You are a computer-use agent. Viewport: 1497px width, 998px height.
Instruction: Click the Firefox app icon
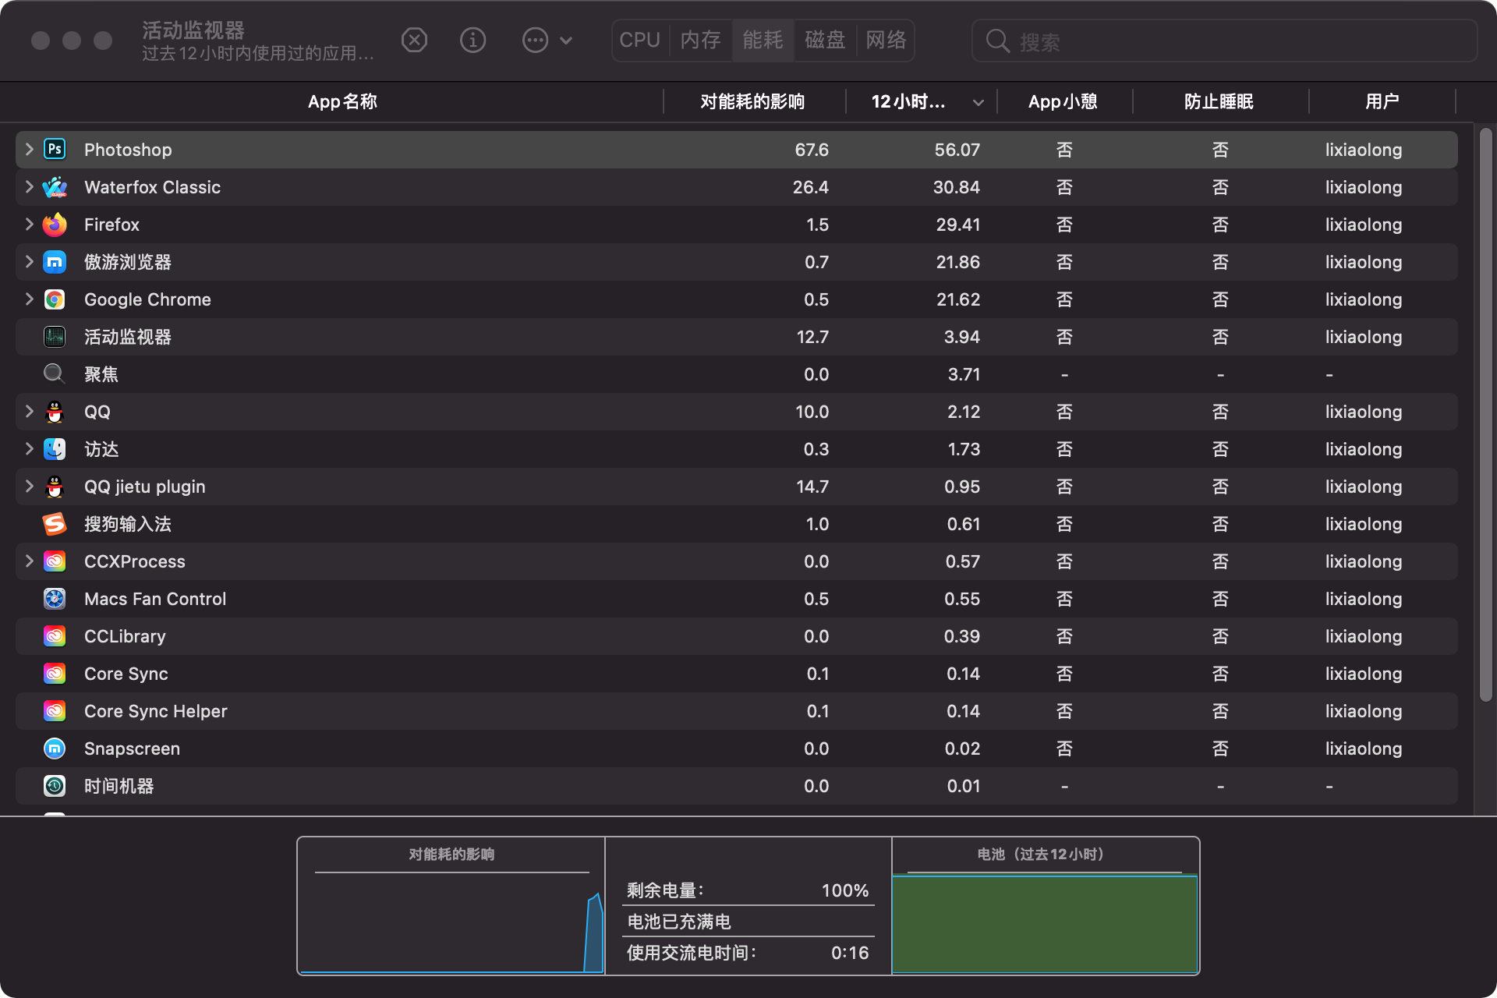[55, 225]
